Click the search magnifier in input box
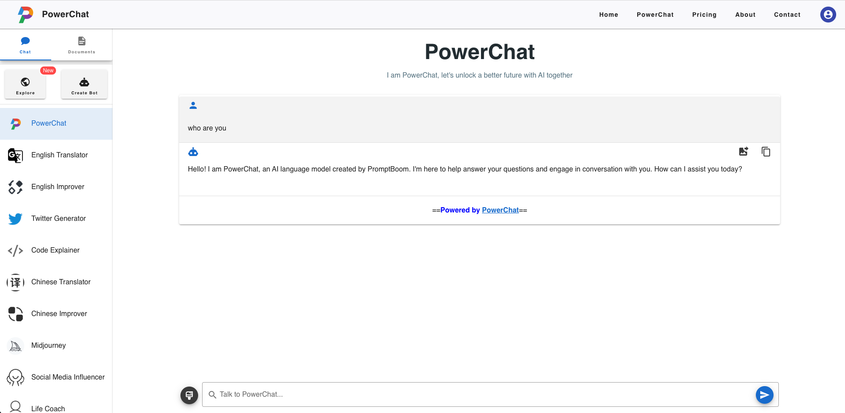Screen dimensions: 845x413 pos(212,394)
